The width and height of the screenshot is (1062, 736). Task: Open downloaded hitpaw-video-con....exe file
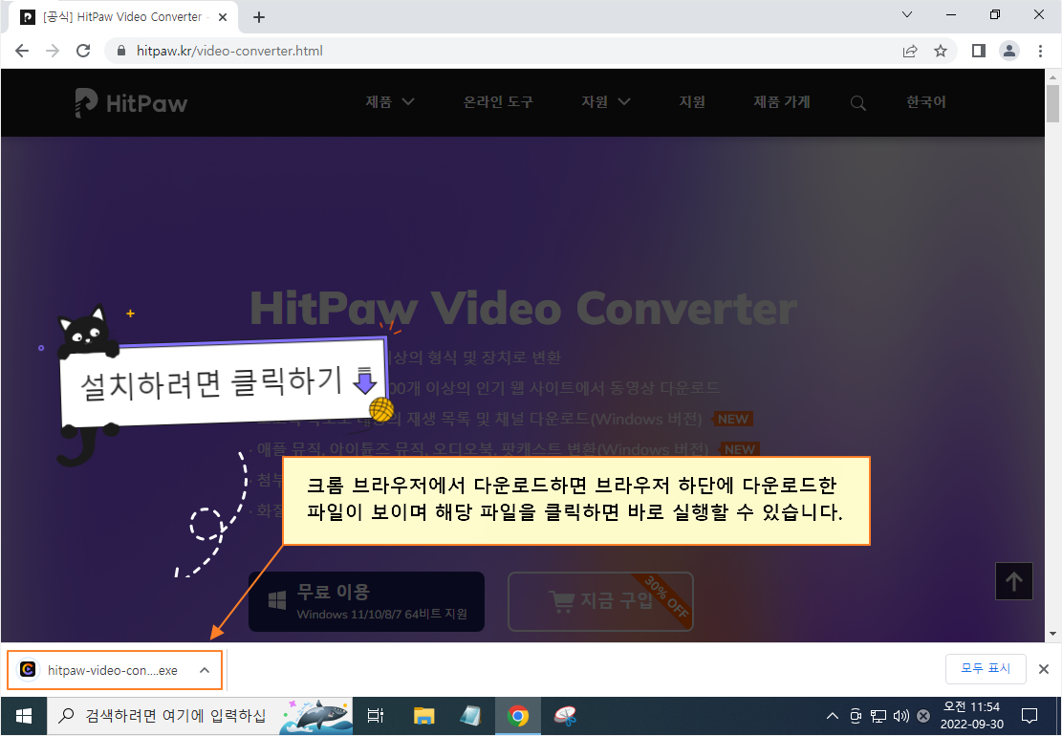[101, 670]
